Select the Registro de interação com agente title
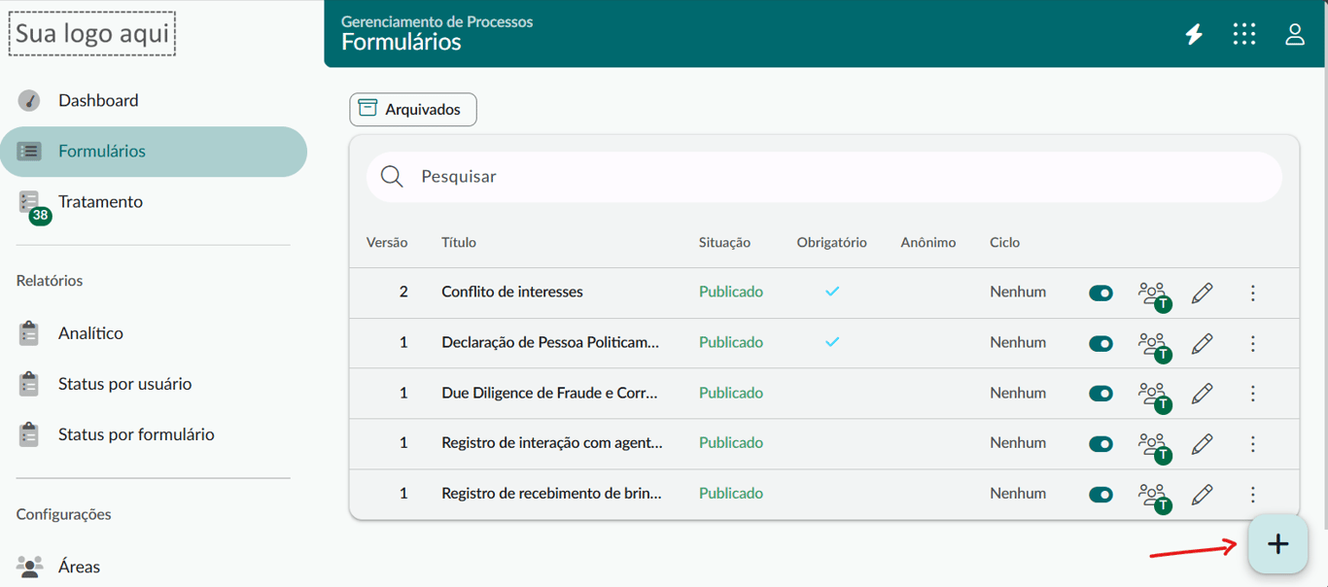1328x587 pixels. (x=552, y=443)
